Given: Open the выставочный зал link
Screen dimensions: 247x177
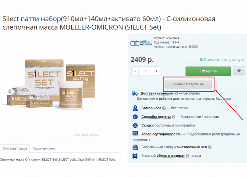Looking at the screenshot, I should (191, 147).
